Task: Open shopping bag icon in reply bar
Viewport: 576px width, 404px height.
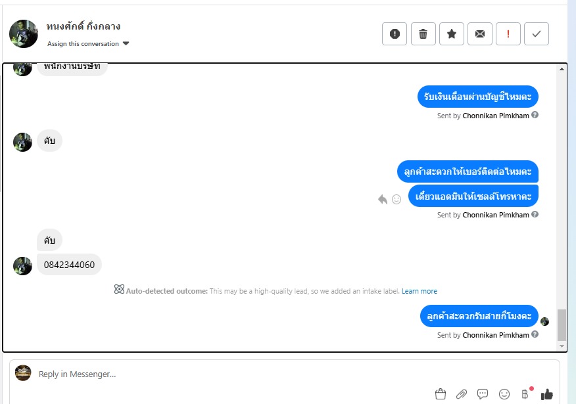Action: tap(440, 394)
